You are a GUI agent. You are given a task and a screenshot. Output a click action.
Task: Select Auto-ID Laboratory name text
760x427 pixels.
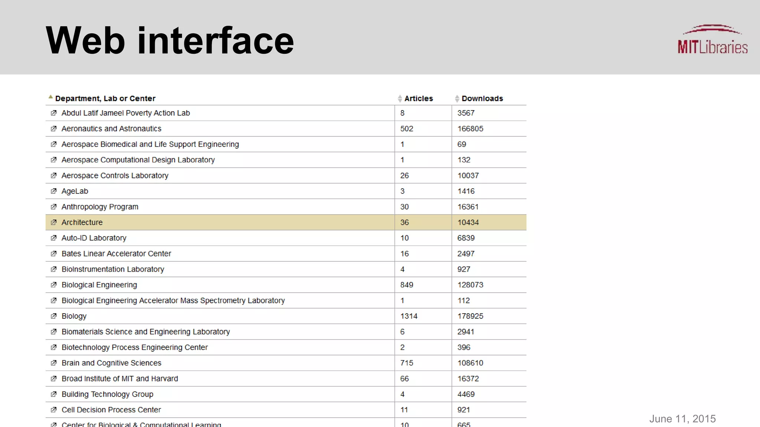click(94, 238)
